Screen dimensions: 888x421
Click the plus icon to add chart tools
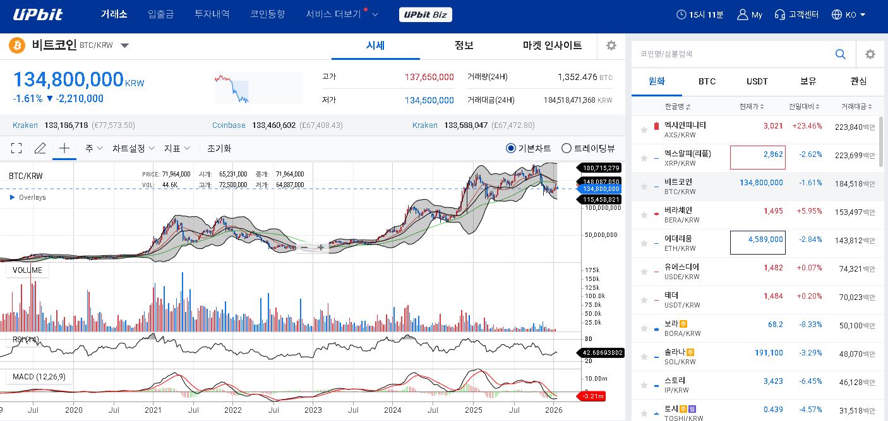pyautogui.click(x=63, y=147)
